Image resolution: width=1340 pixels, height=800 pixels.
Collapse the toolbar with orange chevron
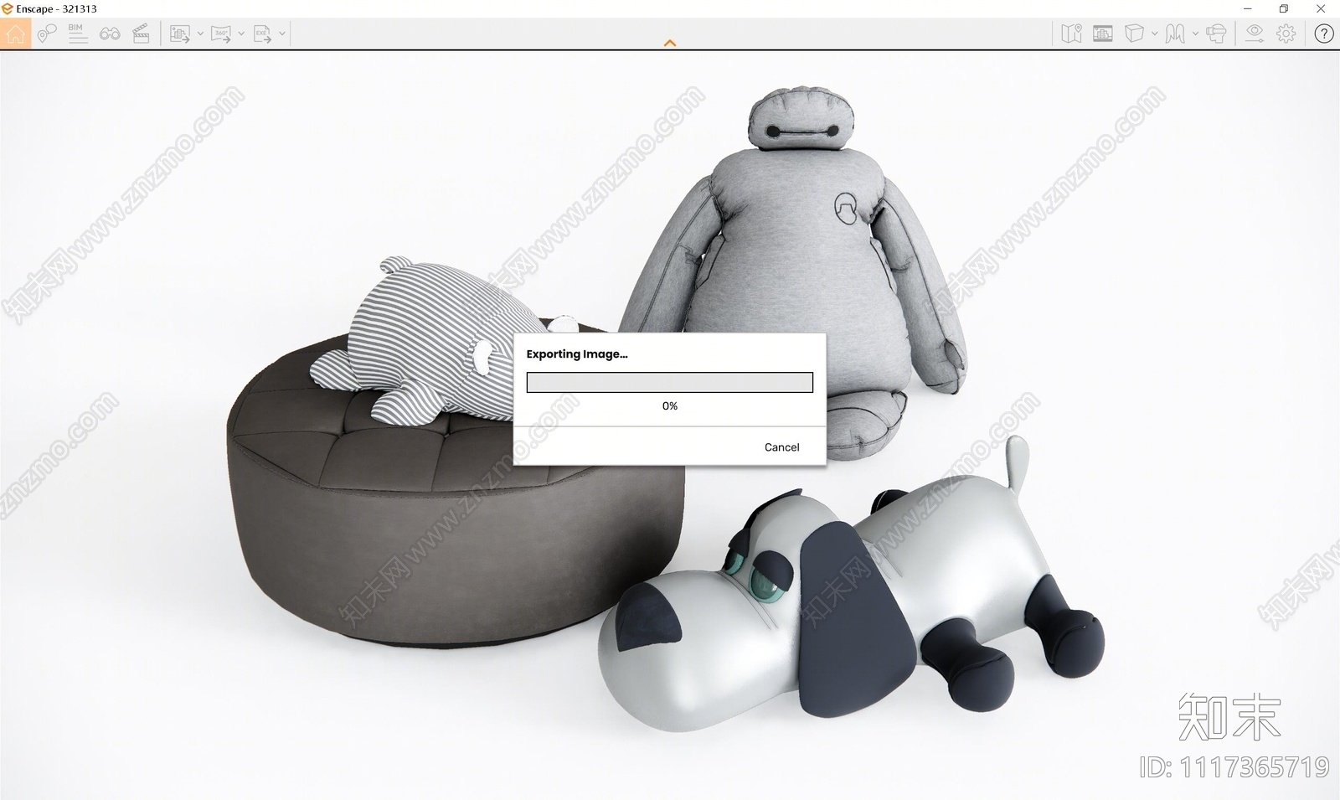click(x=670, y=43)
